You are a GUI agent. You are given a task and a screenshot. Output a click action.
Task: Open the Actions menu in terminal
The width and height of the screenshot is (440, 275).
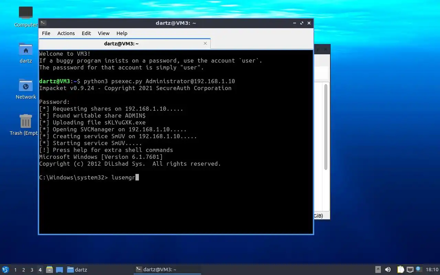(66, 33)
